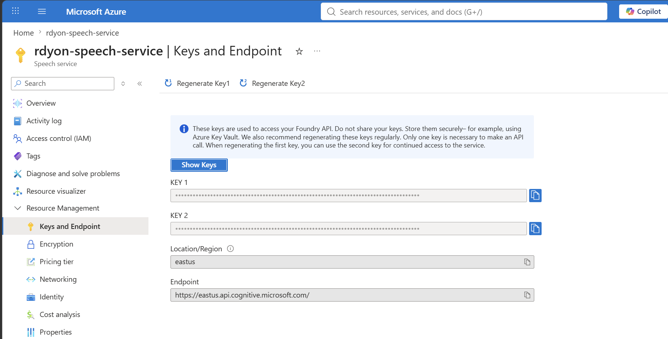Viewport: 668px width, 339px height.
Task: Select Keys and Endpoint menu item
Action: [76, 226]
